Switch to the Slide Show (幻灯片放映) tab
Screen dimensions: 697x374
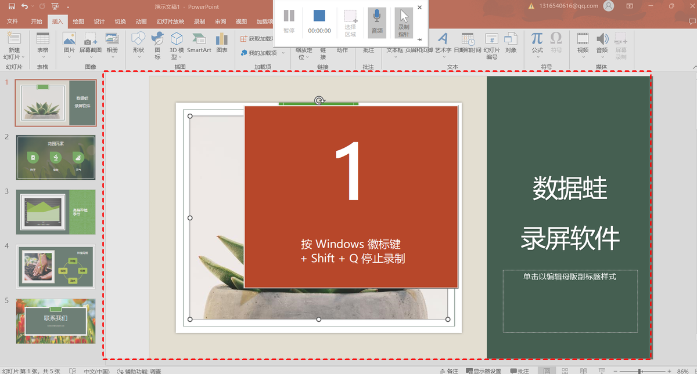(x=170, y=21)
